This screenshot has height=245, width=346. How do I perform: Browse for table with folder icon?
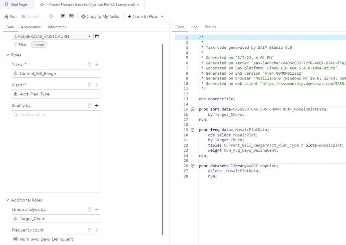point(97,37)
